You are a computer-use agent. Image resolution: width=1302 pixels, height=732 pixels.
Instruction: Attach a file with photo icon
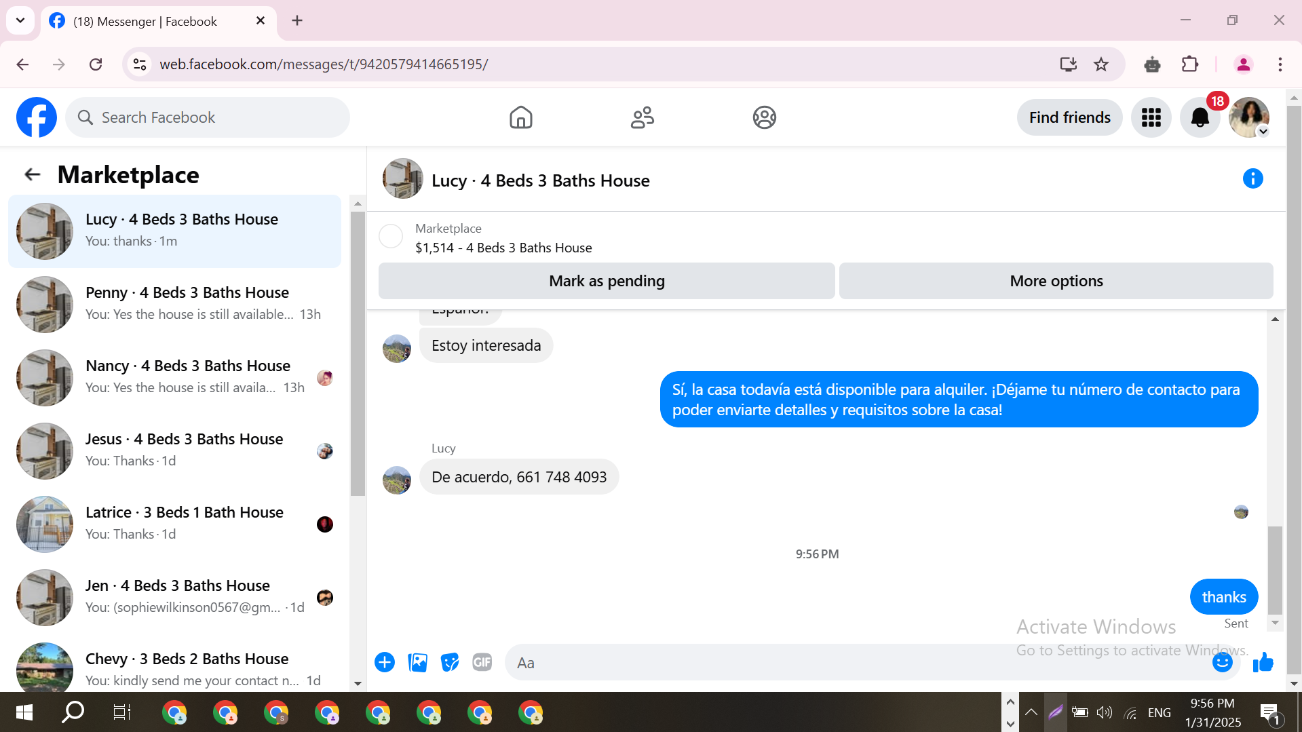click(x=417, y=662)
